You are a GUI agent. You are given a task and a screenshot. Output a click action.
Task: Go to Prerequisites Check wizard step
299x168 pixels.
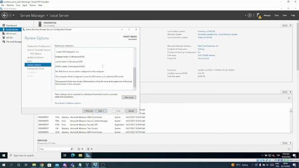(36, 69)
